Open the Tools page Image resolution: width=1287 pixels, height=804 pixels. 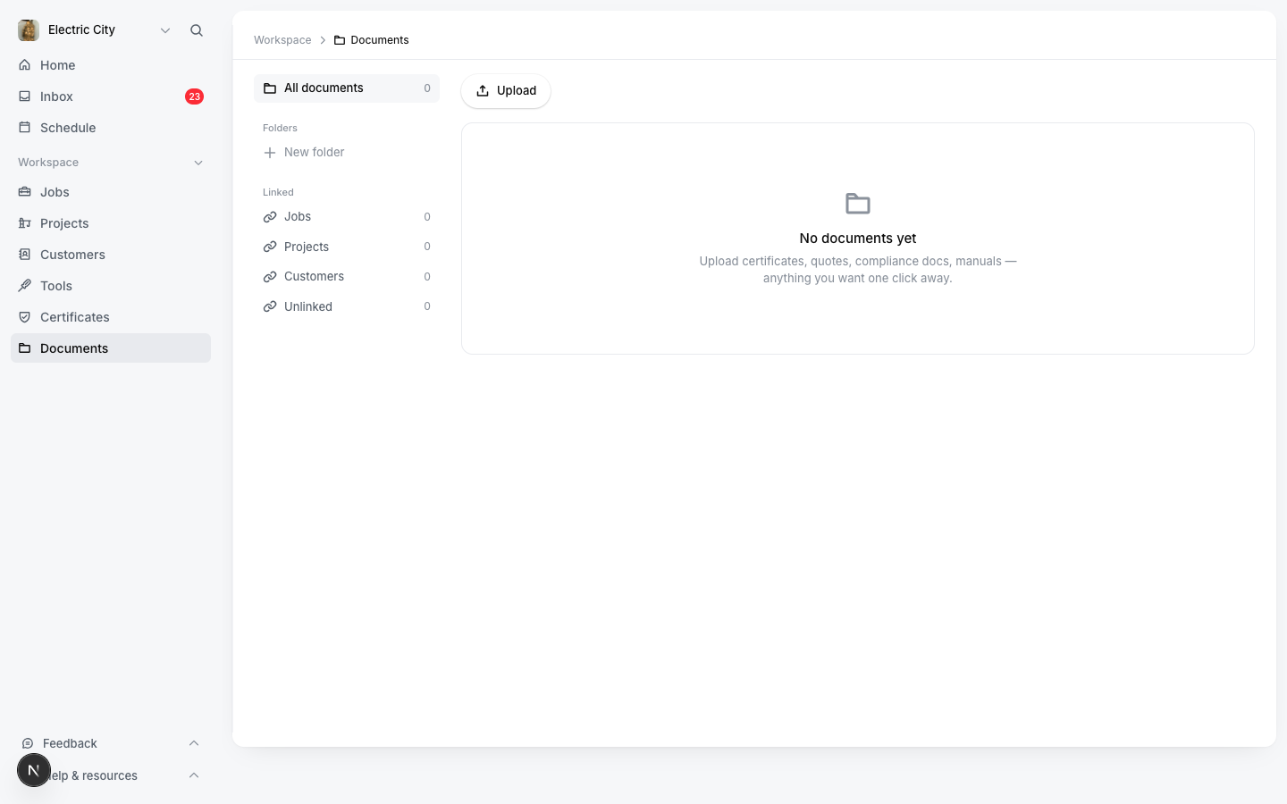coord(111,286)
